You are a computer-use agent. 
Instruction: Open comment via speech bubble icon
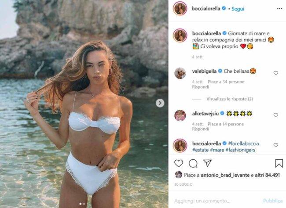coord(193,163)
